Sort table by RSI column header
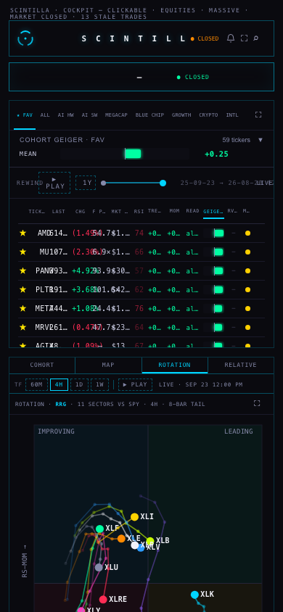Viewport: 283px width, 612px height. [139, 211]
